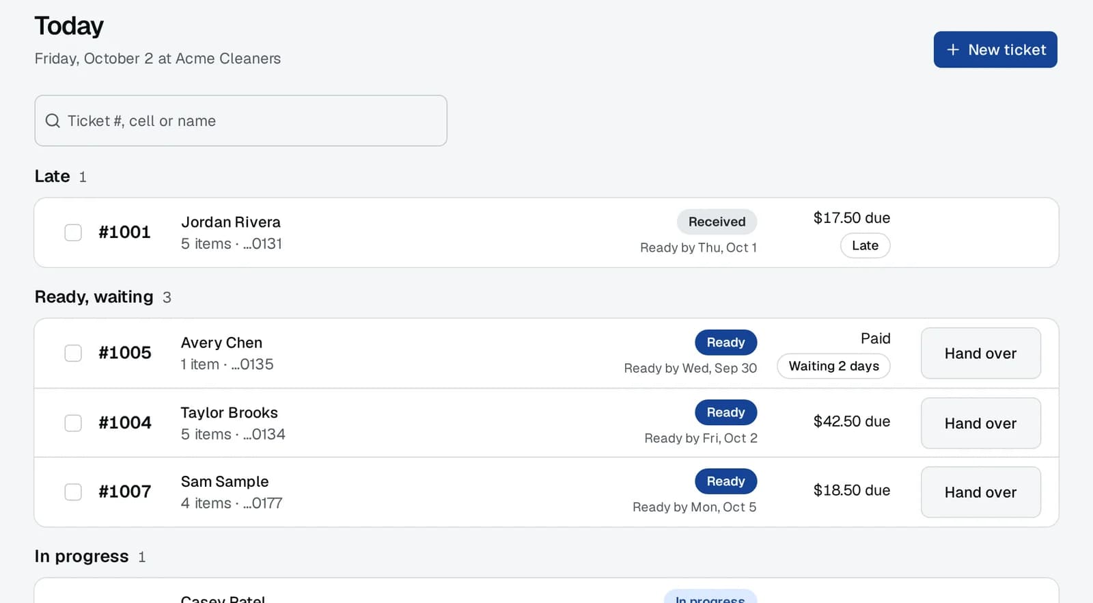Click the $17.50 due amount
1093x603 pixels.
click(x=852, y=218)
